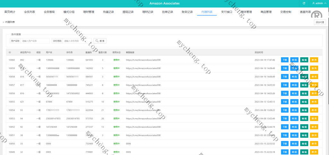Open the 会员列表 tab
The height and width of the screenshot is (155, 329).
30,12
